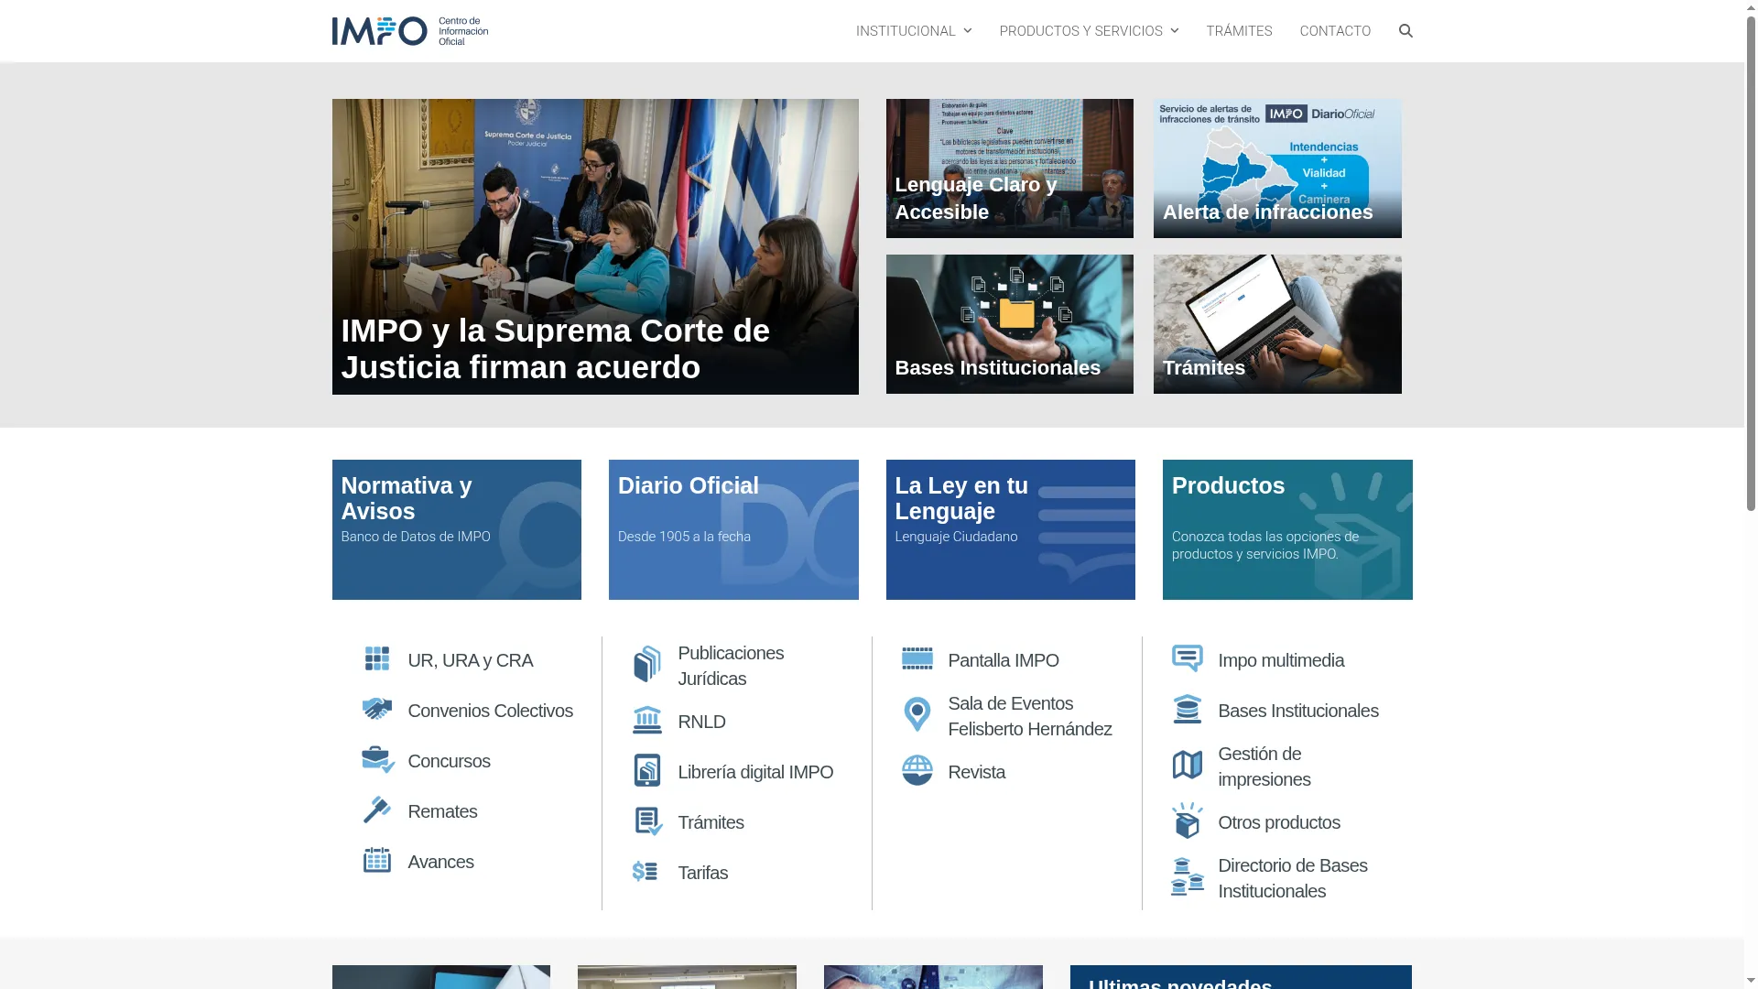Open the Alerta de infracciones card
Viewport: 1758px width, 989px height.
coord(1277,168)
